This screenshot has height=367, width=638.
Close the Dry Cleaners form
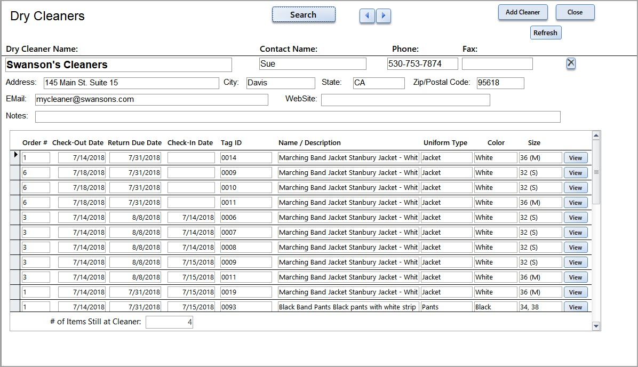click(575, 12)
